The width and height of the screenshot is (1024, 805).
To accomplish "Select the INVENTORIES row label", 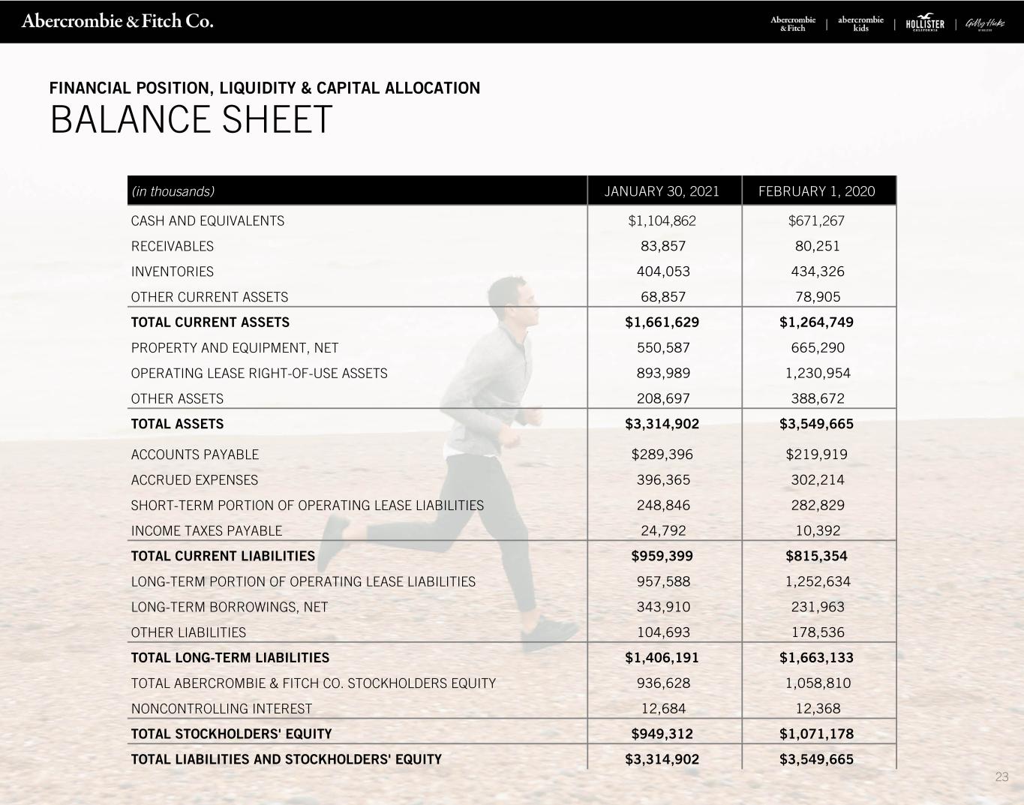I will tap(173, 272).
